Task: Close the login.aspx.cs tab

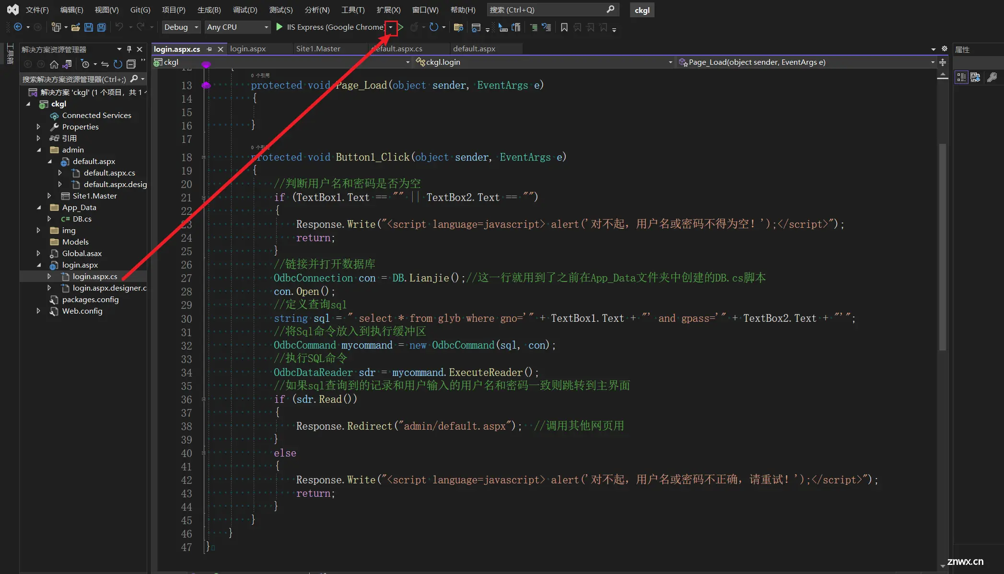Action: 221,49
